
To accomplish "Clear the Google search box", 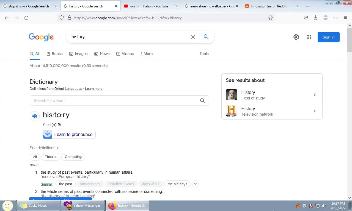I will click(193, 37).
